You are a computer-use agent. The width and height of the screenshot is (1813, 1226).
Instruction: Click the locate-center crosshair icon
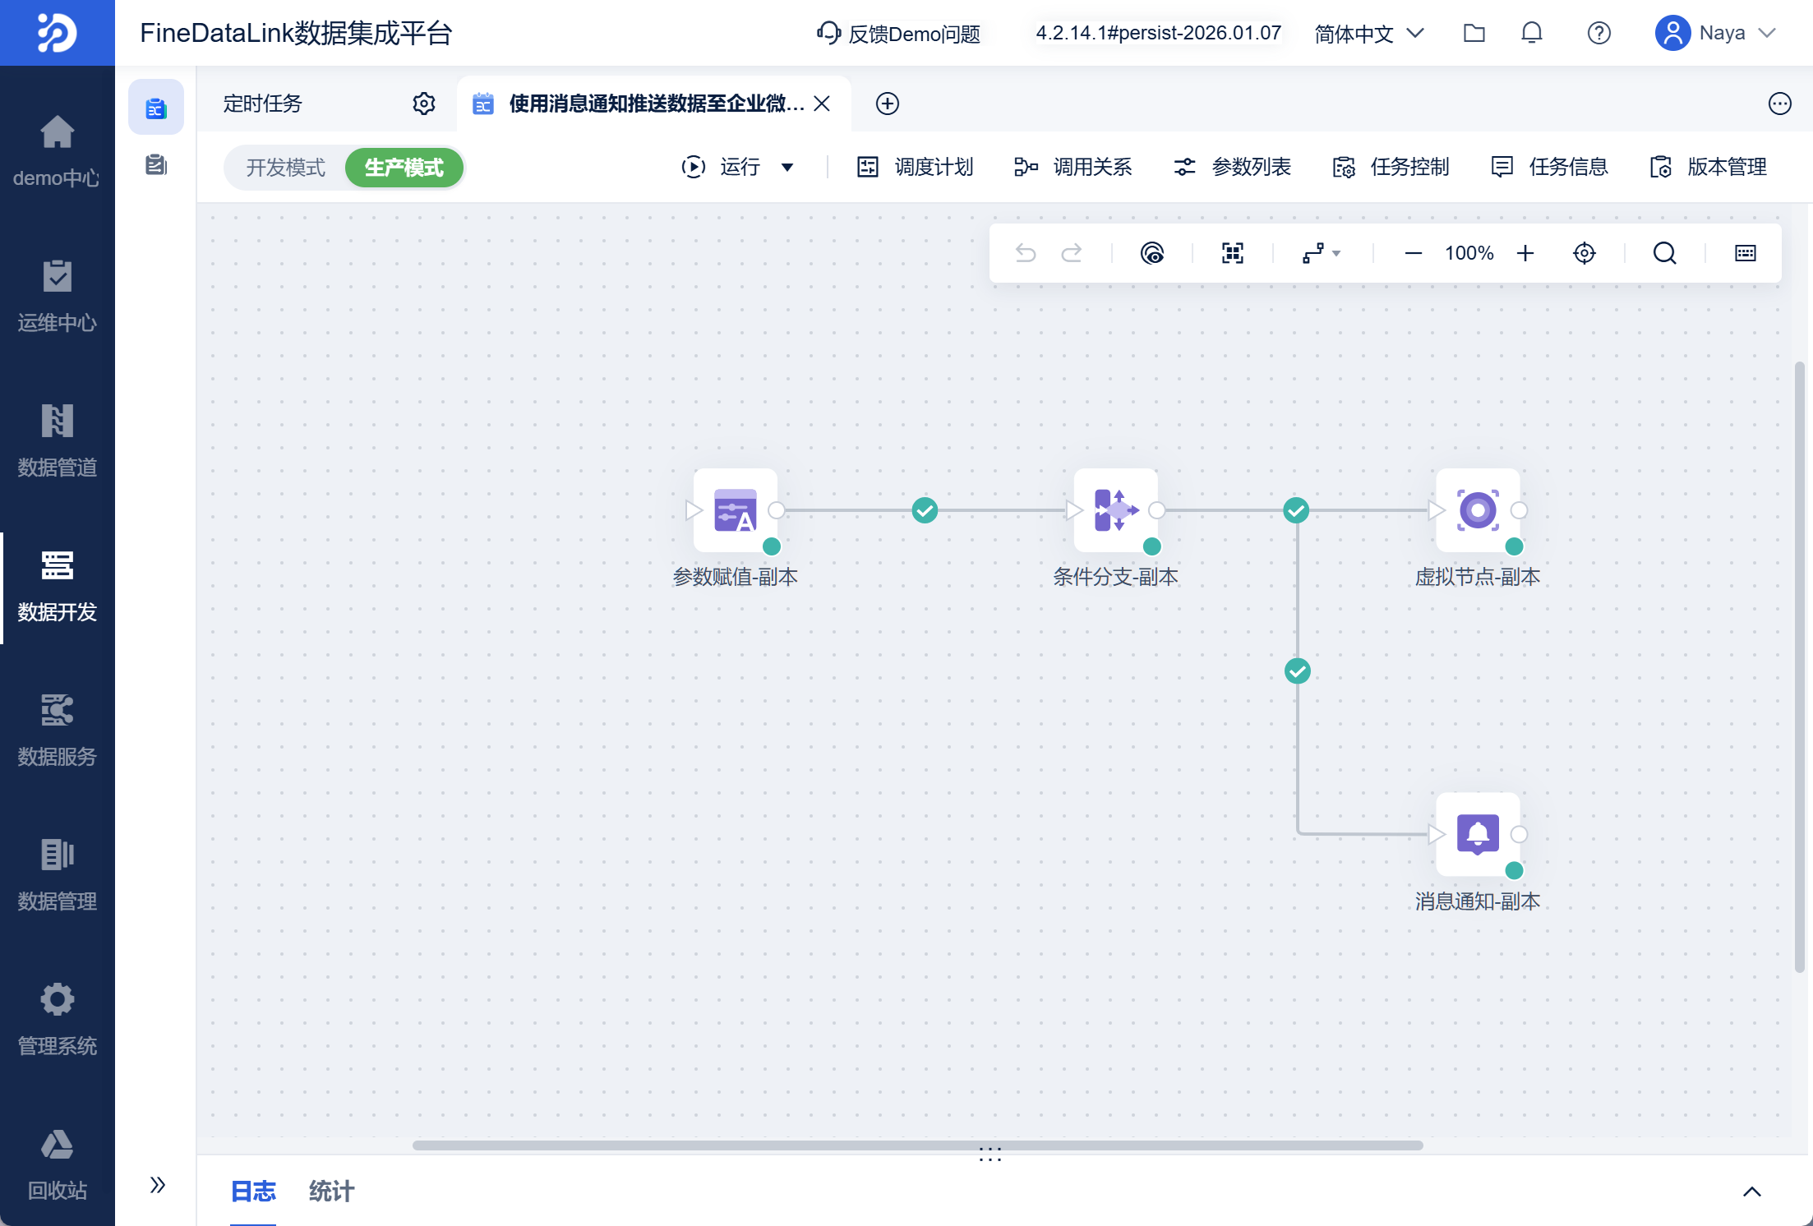pos(1584,253)
